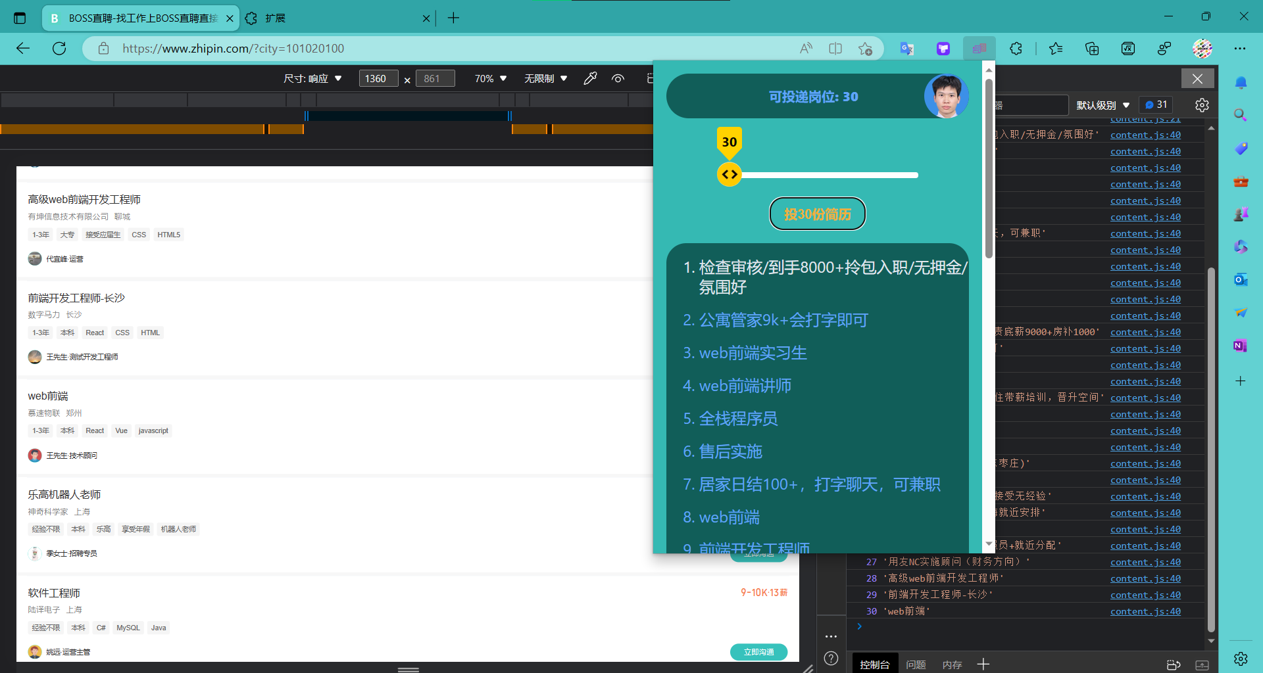Viewport: 1263px width, 673px height.
Task: Select popup list item 2. 公寓管家9k+会打字即可
Action: coord(776,320)
